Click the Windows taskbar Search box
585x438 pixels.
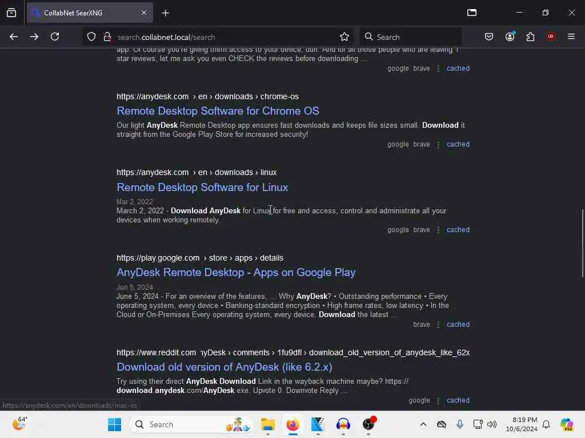click(191, 424)
